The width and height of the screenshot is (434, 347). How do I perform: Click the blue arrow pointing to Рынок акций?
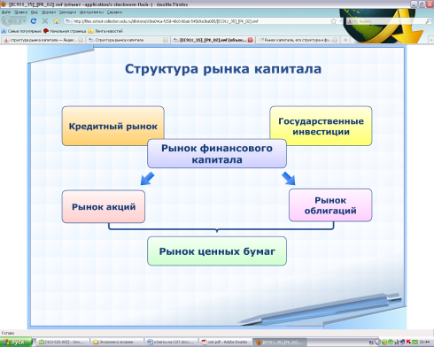[147, 179]
